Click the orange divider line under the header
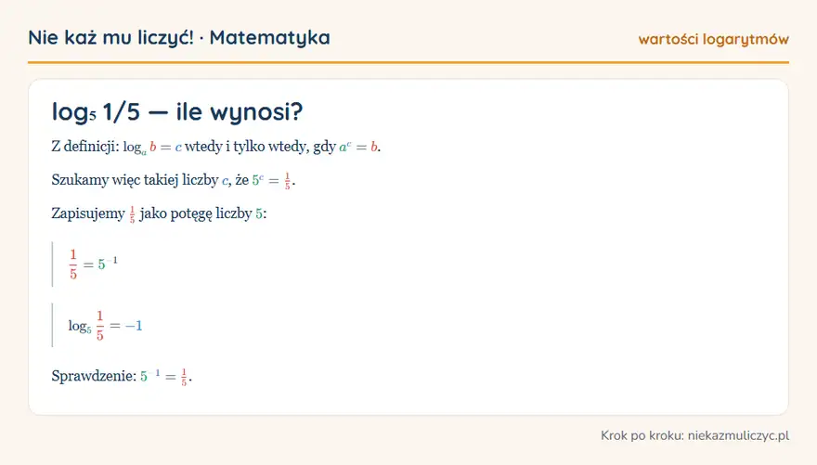 click(x=408, y=62)
